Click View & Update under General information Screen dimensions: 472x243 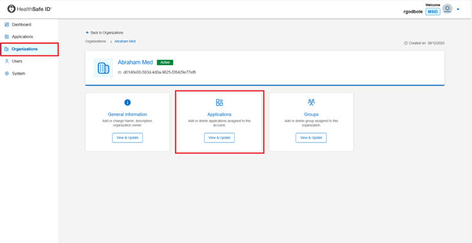click(x=127, y=138)
